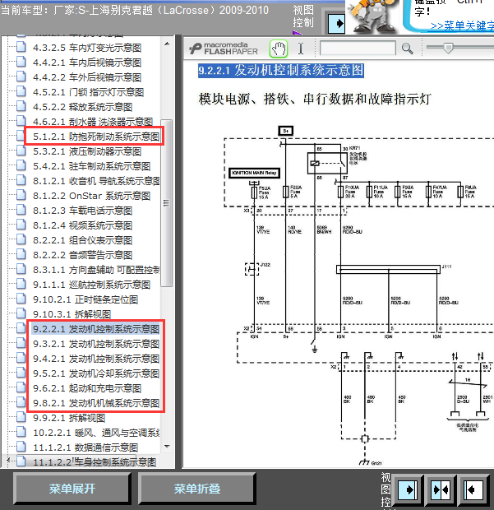The image size is (494, 510).
Task: Click bottom view control center-split arrows icon
Action: tap(441, 489)
